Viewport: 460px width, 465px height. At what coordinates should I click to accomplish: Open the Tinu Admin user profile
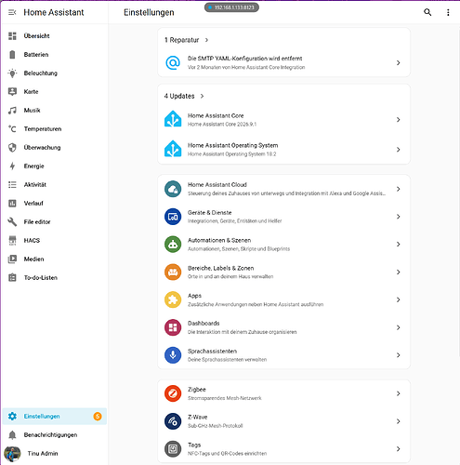(54, 454)
